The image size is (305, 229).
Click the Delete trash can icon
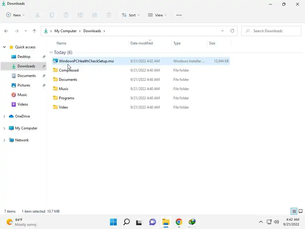tap(109, 15)
